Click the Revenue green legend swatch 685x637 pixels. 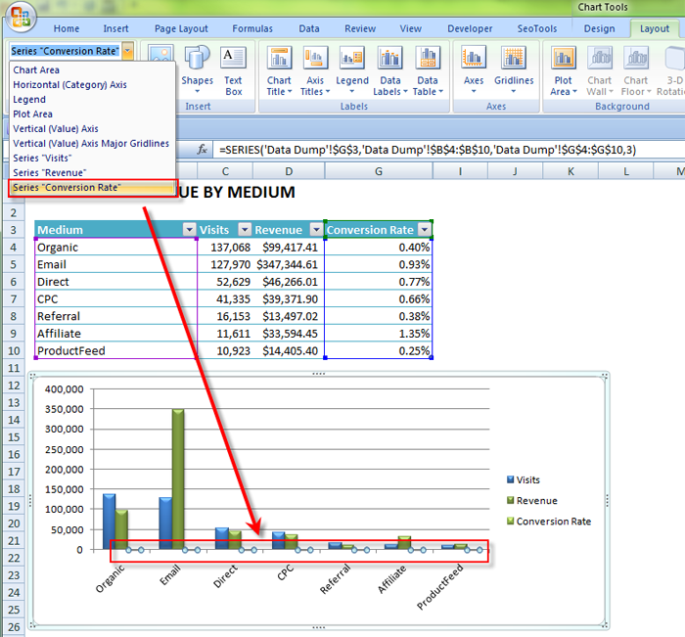point(510,500)
